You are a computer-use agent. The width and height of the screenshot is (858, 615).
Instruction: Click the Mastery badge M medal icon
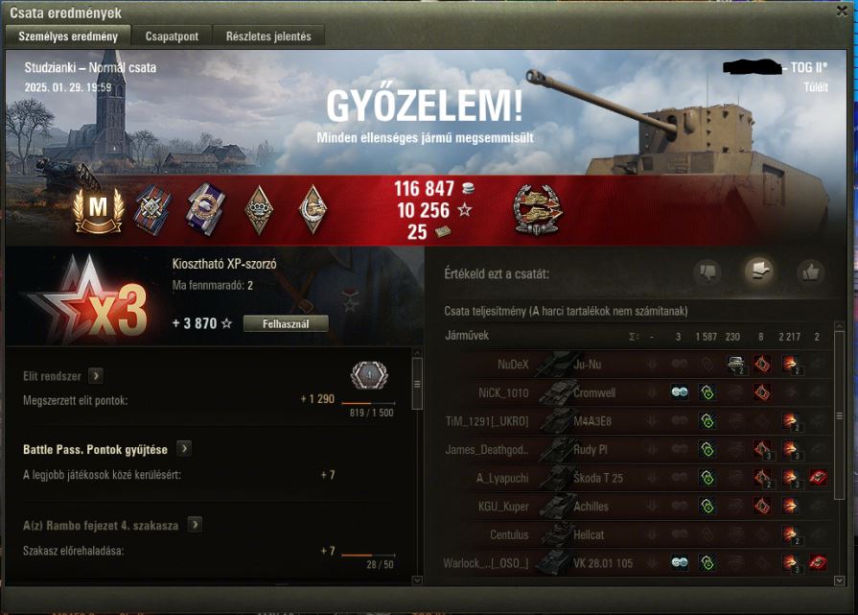pos(98,210)
